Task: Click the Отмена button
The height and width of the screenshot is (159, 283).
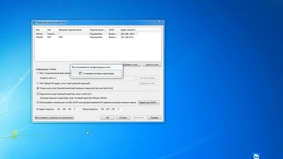Action: click(123, 117)
